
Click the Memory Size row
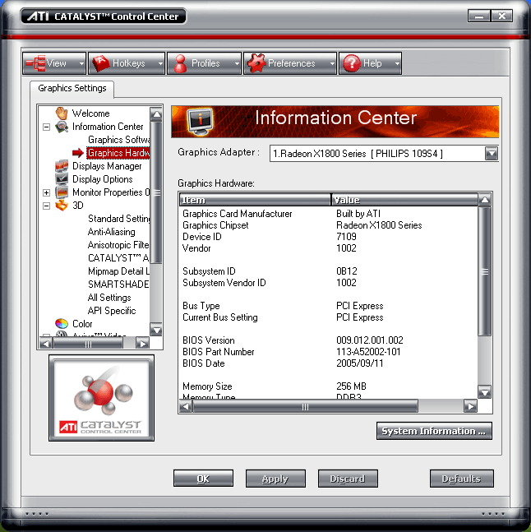329,386
